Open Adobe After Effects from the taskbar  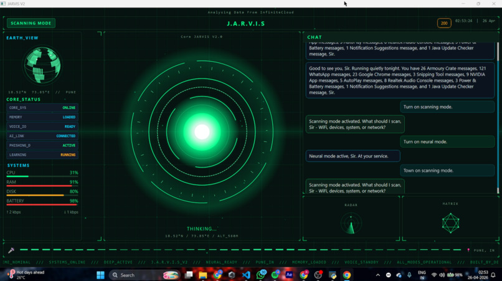(x=289, y=275)
